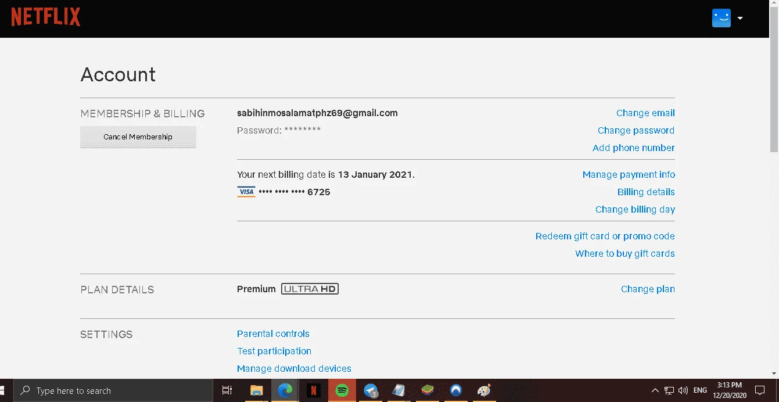Open the Paint palette taskbar icon
Image resolution: width=779 pixels, height=402 pixels.
click(x=484, y=391)
